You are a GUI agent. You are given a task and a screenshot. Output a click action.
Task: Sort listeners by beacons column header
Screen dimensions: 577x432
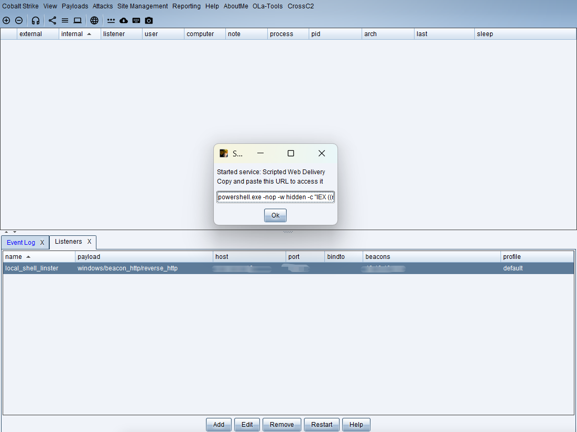432,256
